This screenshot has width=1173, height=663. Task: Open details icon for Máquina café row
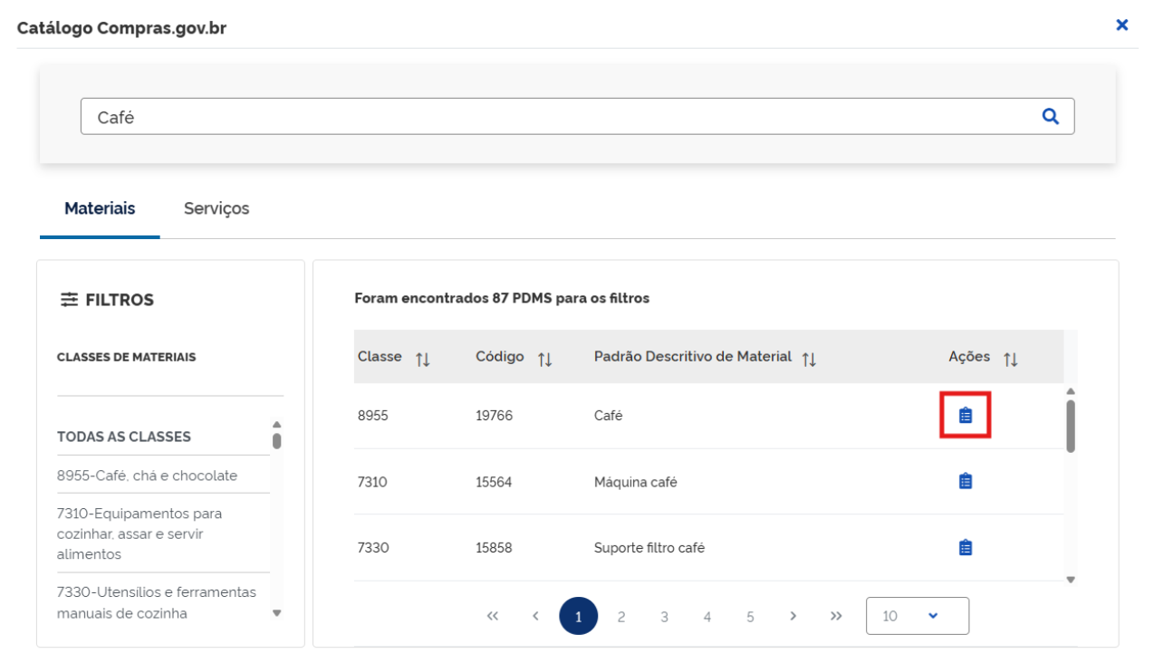(x=965, y=481)
